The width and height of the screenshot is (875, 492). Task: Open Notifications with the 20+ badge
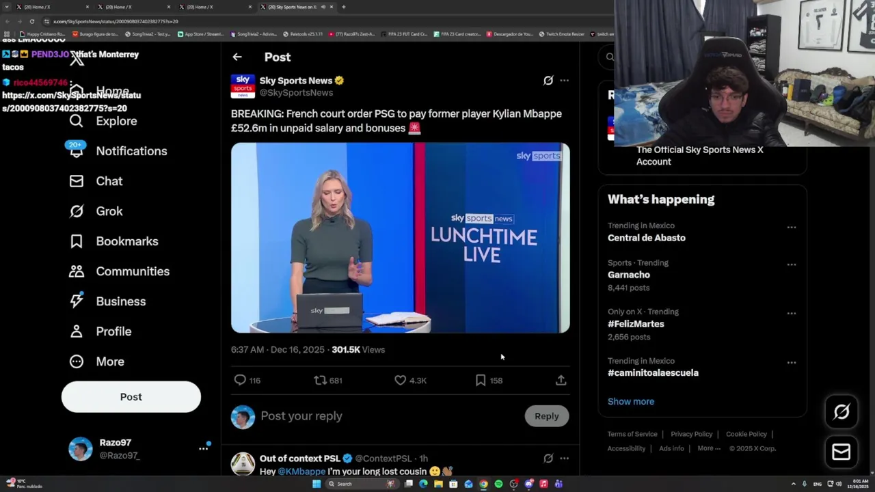118,151
